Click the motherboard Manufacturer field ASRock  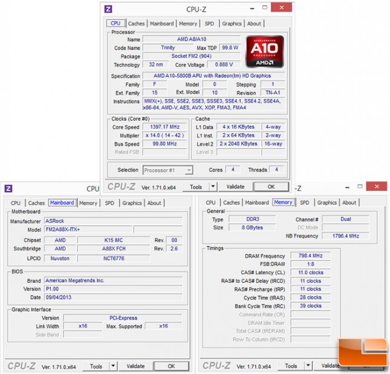pos(113,221)
